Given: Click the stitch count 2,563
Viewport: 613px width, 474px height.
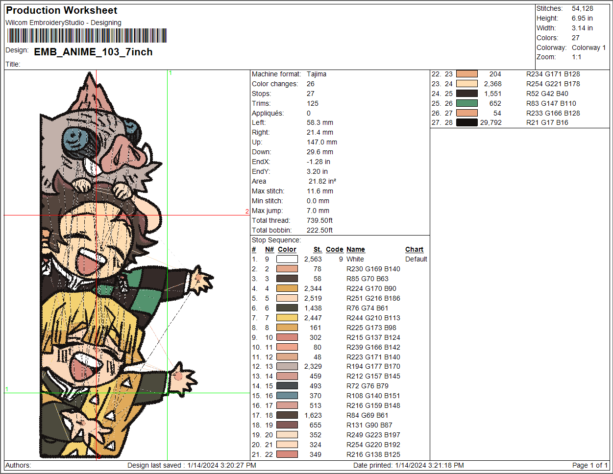Looking at the screenshot, I should 313,259.
